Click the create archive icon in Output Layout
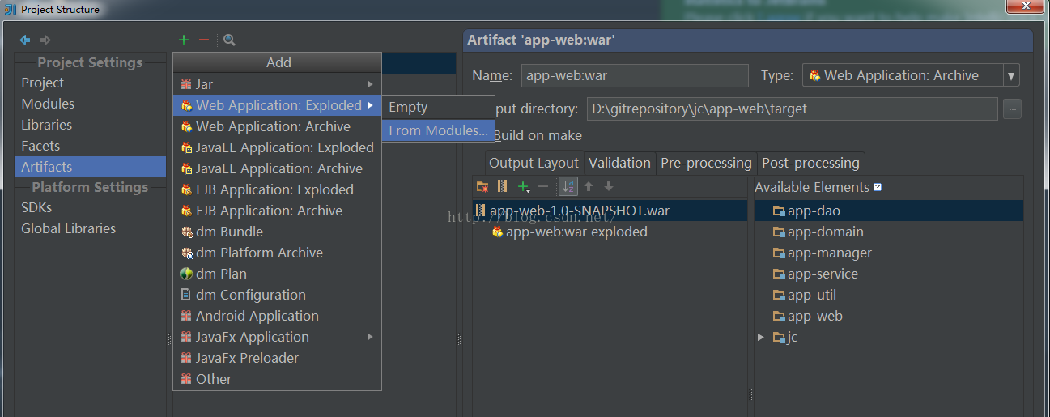This screenshot has height=417, width=1050. click(503, 187)
